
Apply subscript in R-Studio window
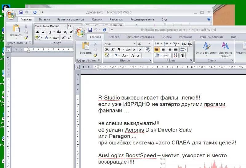pos(135,49)
